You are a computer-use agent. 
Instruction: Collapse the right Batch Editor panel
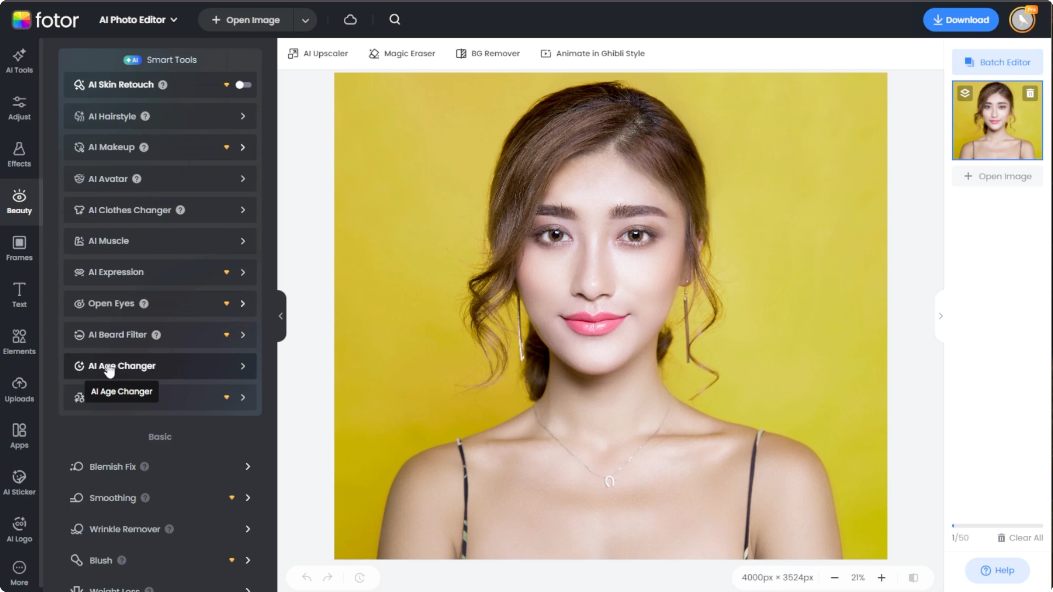[940, 316]
